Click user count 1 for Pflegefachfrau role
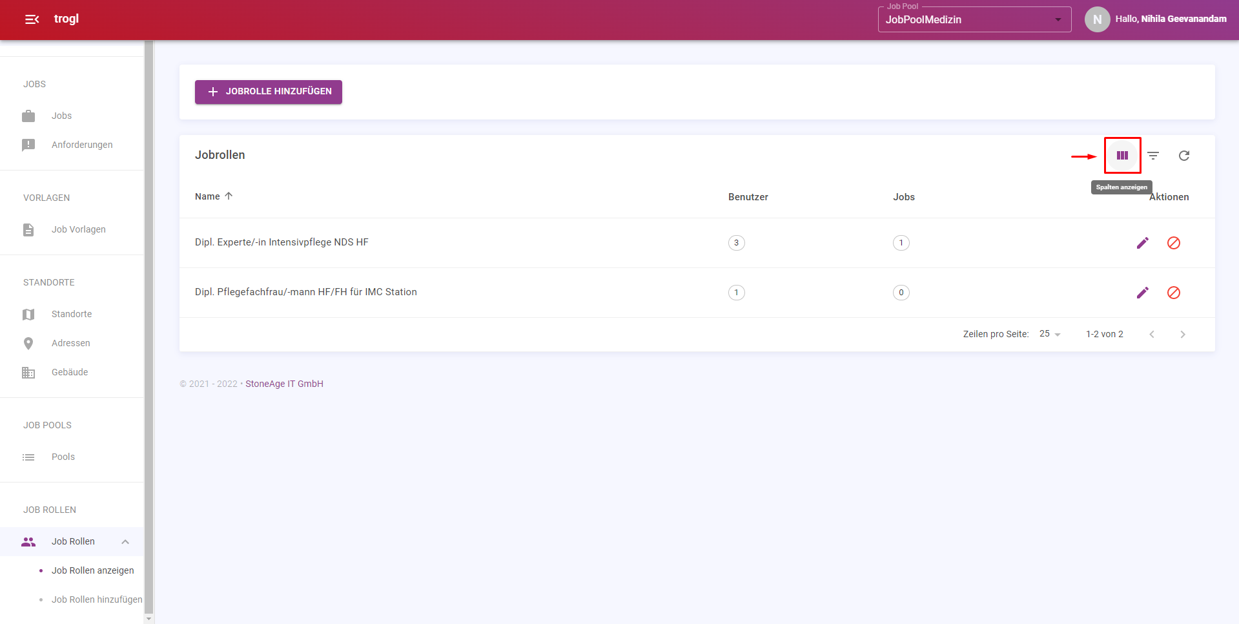Image resolution: width=1239 pixels, height=624 pixels. click(x=737, y=293)
